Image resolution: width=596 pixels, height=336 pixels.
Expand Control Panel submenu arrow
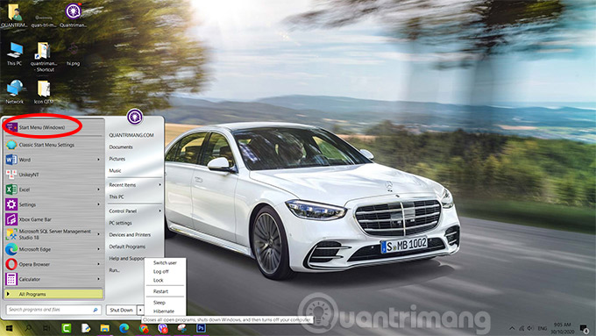coord(160,211)
